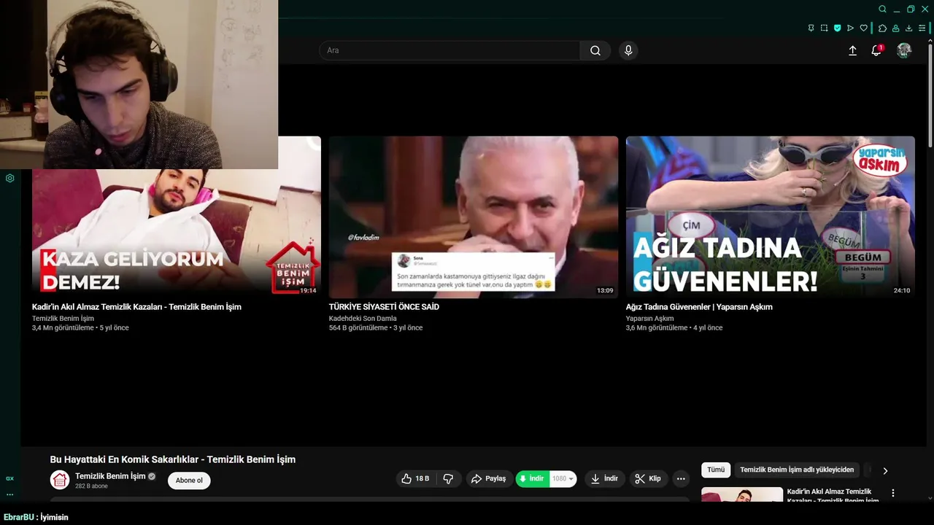Click the browser tab search magnifier

[x=882, y=9]
